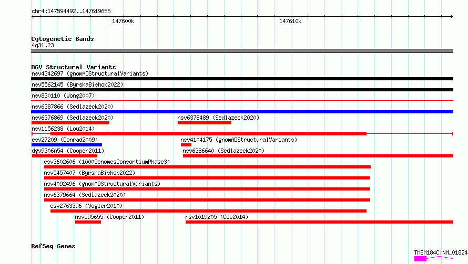Click the nsv1156238 Lou2014 label

click(63, 129)
